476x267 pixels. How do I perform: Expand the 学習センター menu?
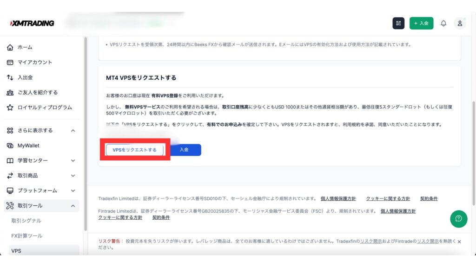[x=73, y=161]
